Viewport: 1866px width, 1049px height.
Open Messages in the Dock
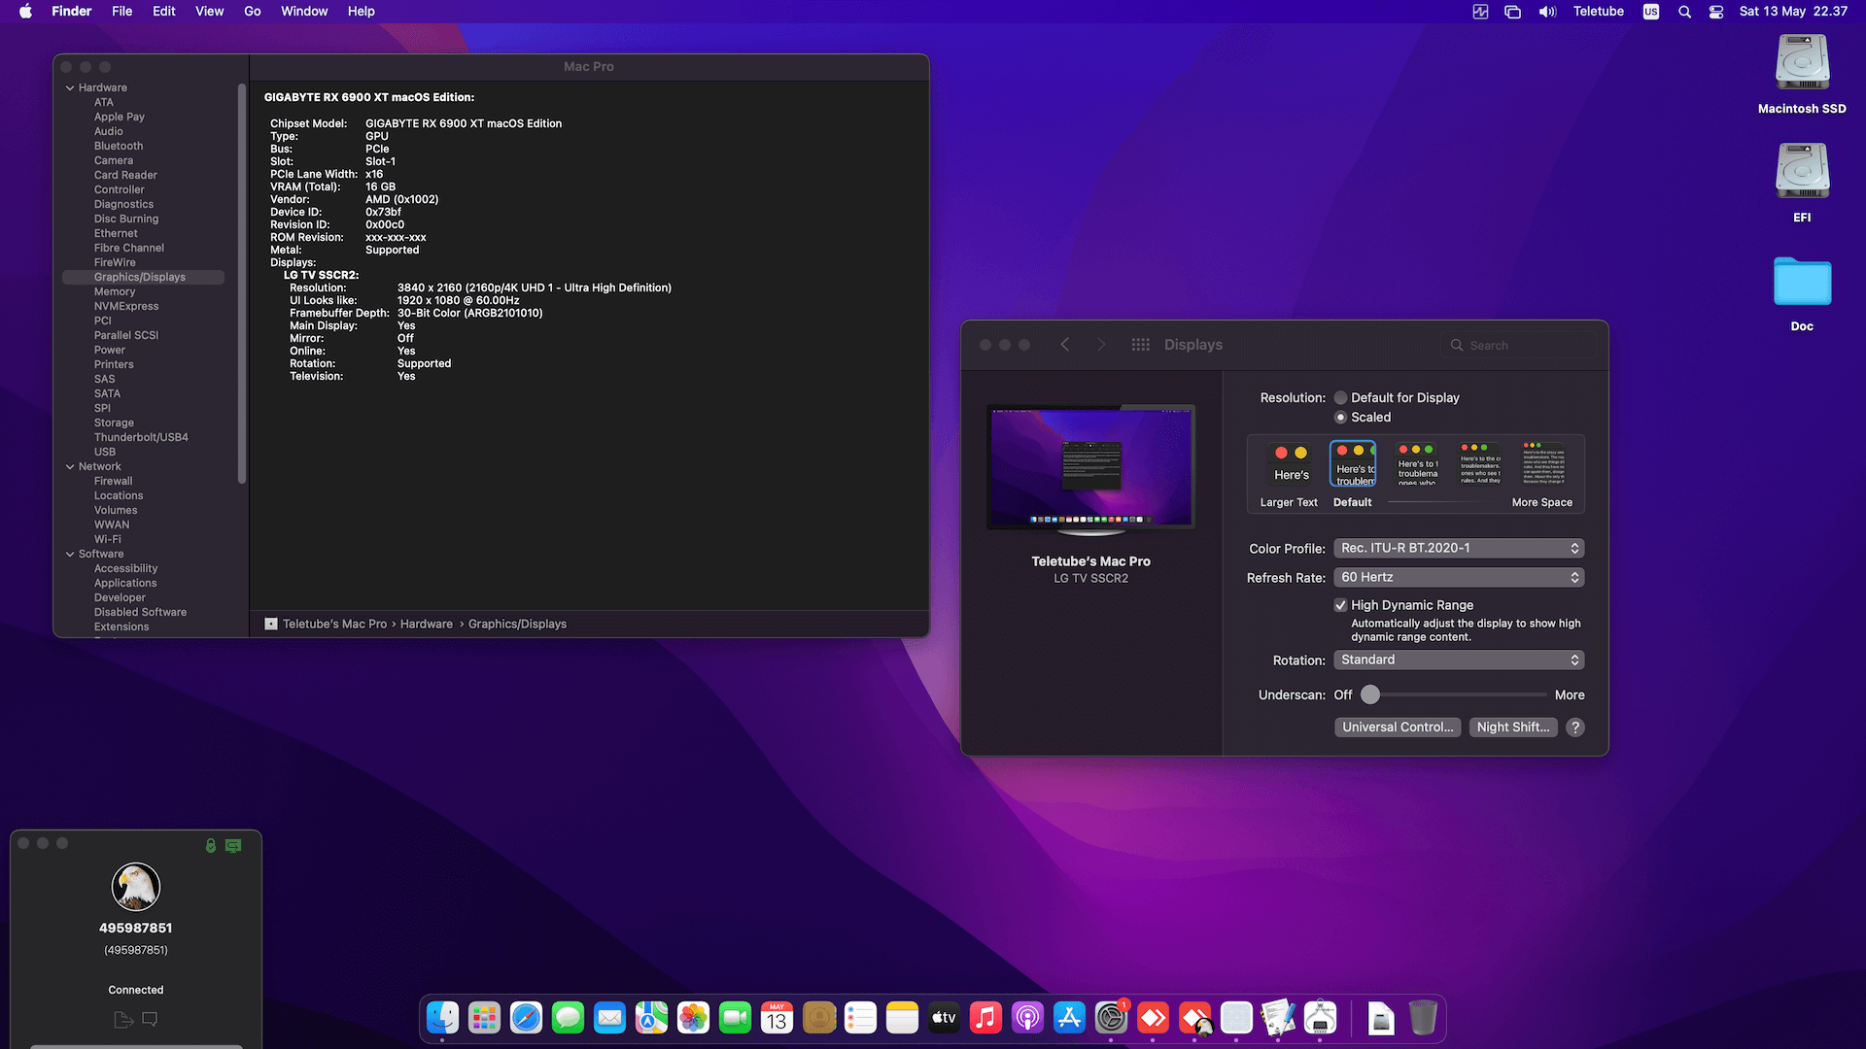point(568,1018)
